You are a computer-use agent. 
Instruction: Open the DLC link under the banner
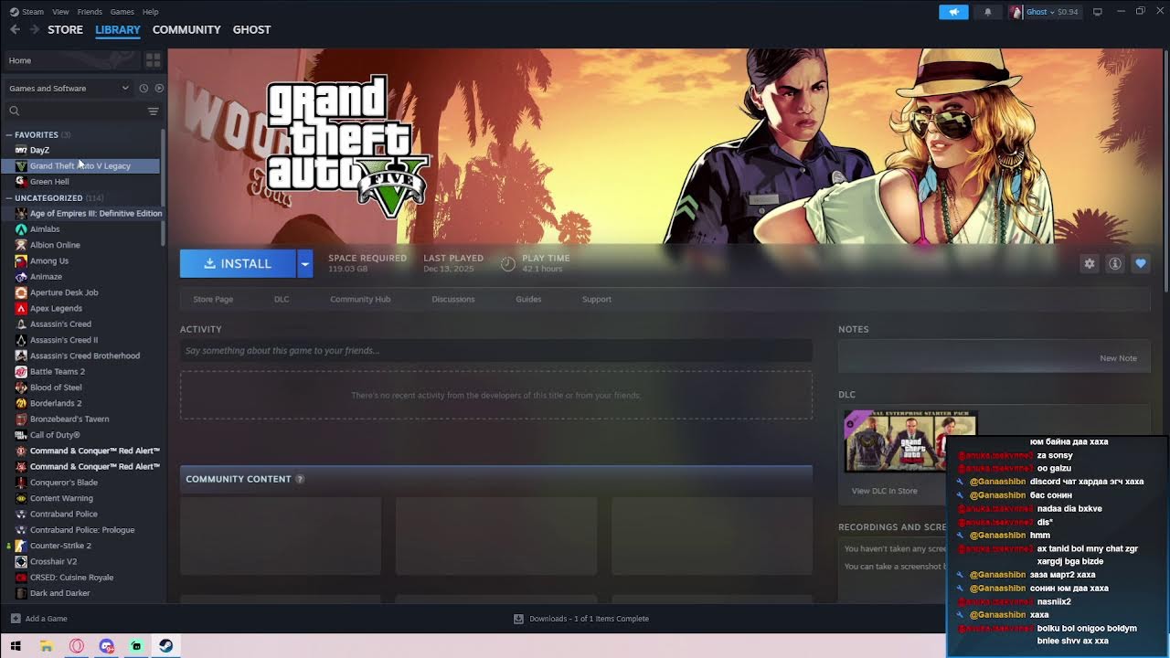click(x=282, y=299)
